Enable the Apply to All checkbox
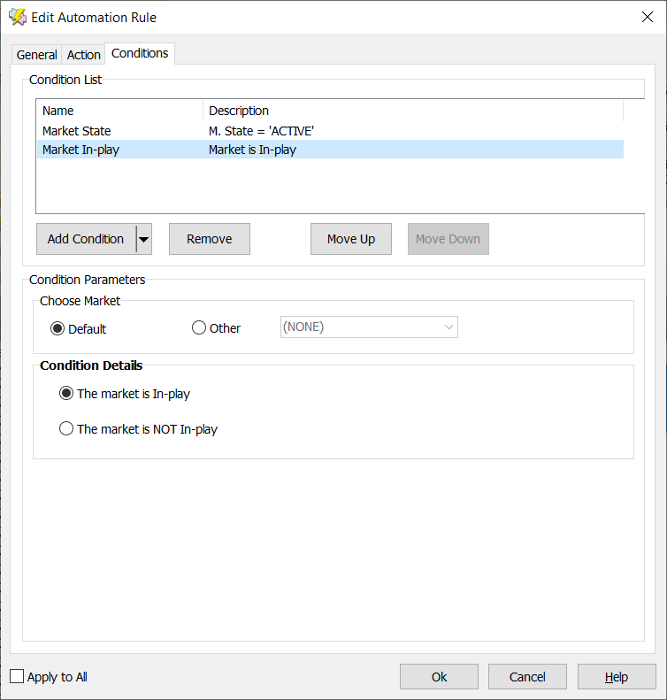Screen dimensions: 667x700 [18, 677]
